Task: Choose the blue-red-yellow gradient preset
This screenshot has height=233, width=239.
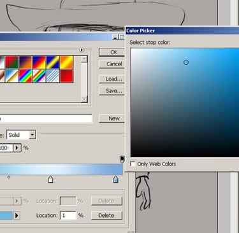Action: [x=39, y=62]
